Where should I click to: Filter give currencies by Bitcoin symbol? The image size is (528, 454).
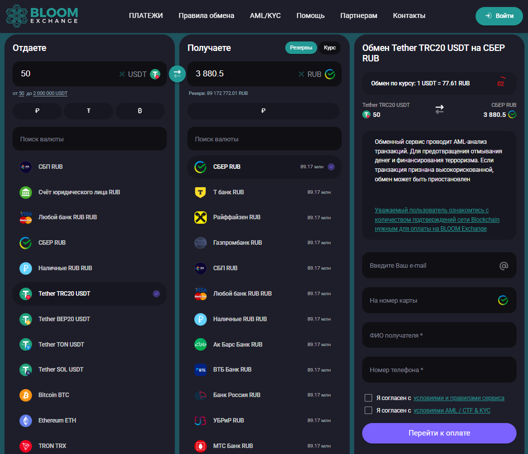[x=140, y=111]
